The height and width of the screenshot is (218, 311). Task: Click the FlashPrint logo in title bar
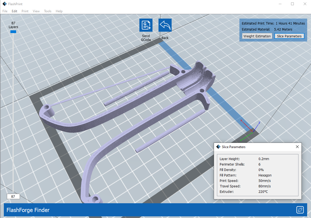(5, 4)
